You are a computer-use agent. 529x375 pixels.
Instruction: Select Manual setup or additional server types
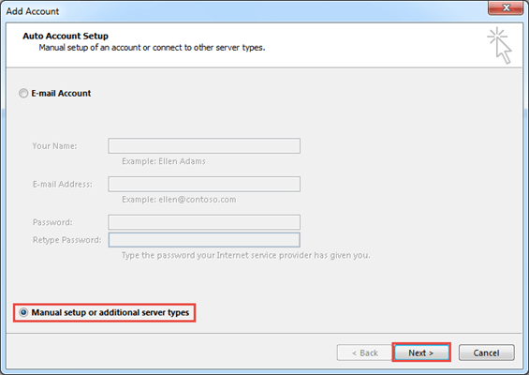(x=23, y=312)
